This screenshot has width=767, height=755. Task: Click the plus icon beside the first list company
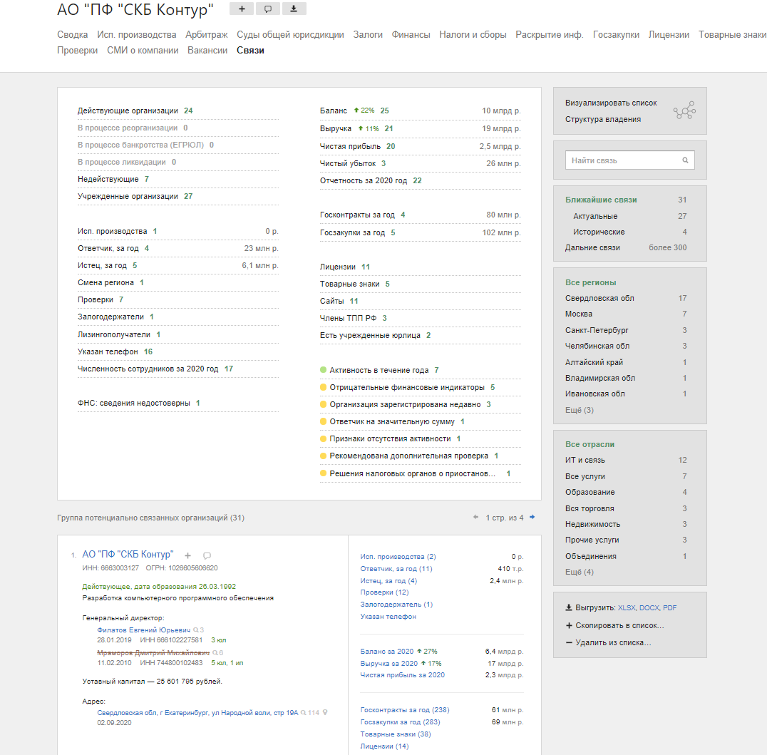[188, 555]
